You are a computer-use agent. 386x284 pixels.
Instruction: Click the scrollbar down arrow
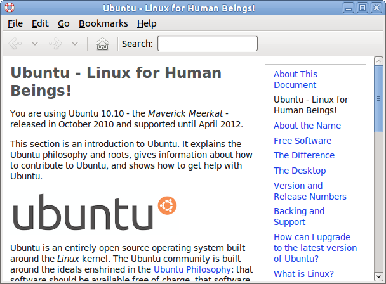point(378,276)
